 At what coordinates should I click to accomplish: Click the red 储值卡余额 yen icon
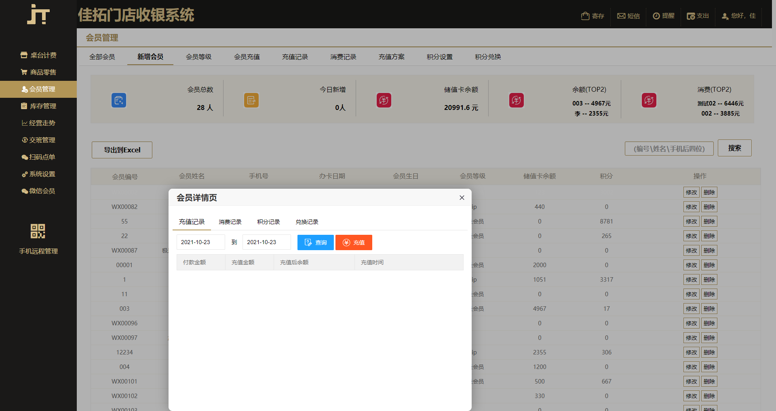click(384, 100)
